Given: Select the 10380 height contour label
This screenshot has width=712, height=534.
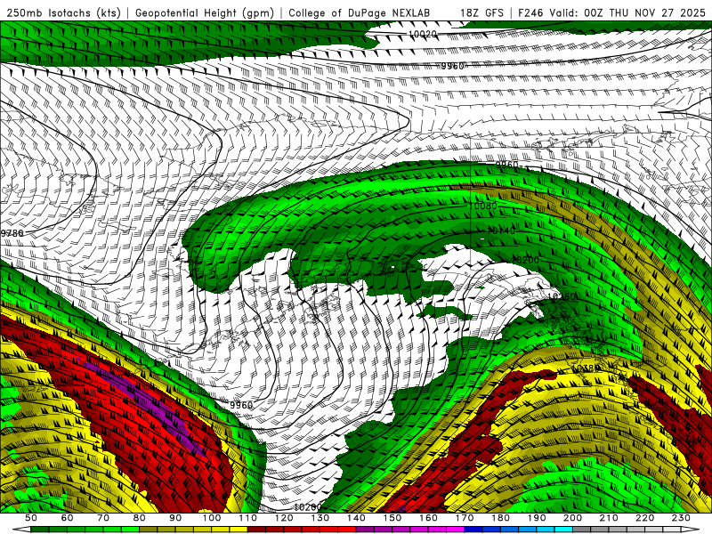Looking at the screenshot, I should [586, 368].
